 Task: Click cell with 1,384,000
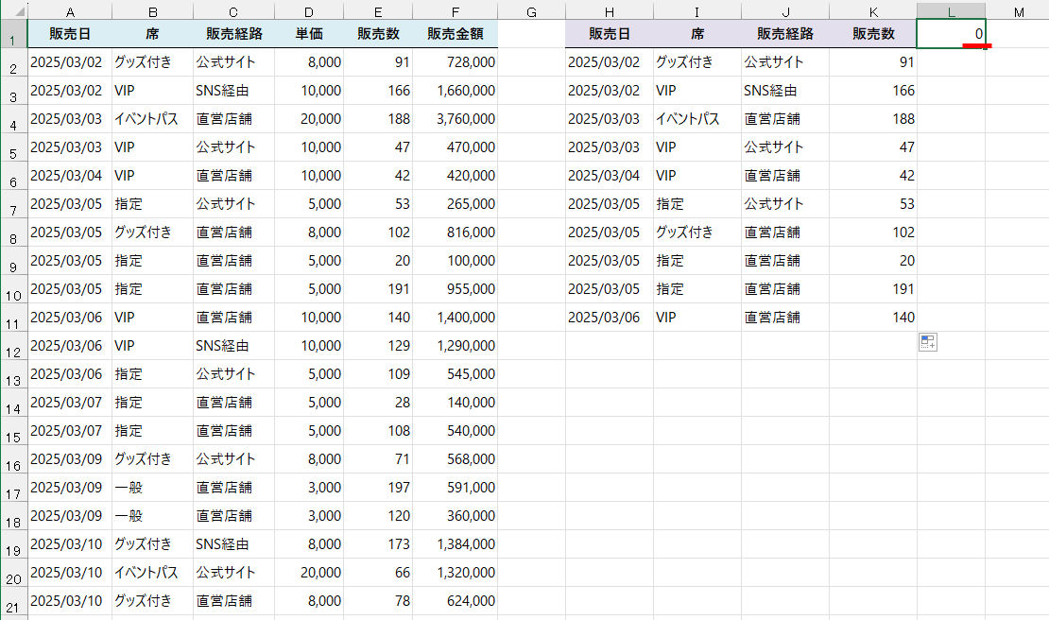pos(455,544)
